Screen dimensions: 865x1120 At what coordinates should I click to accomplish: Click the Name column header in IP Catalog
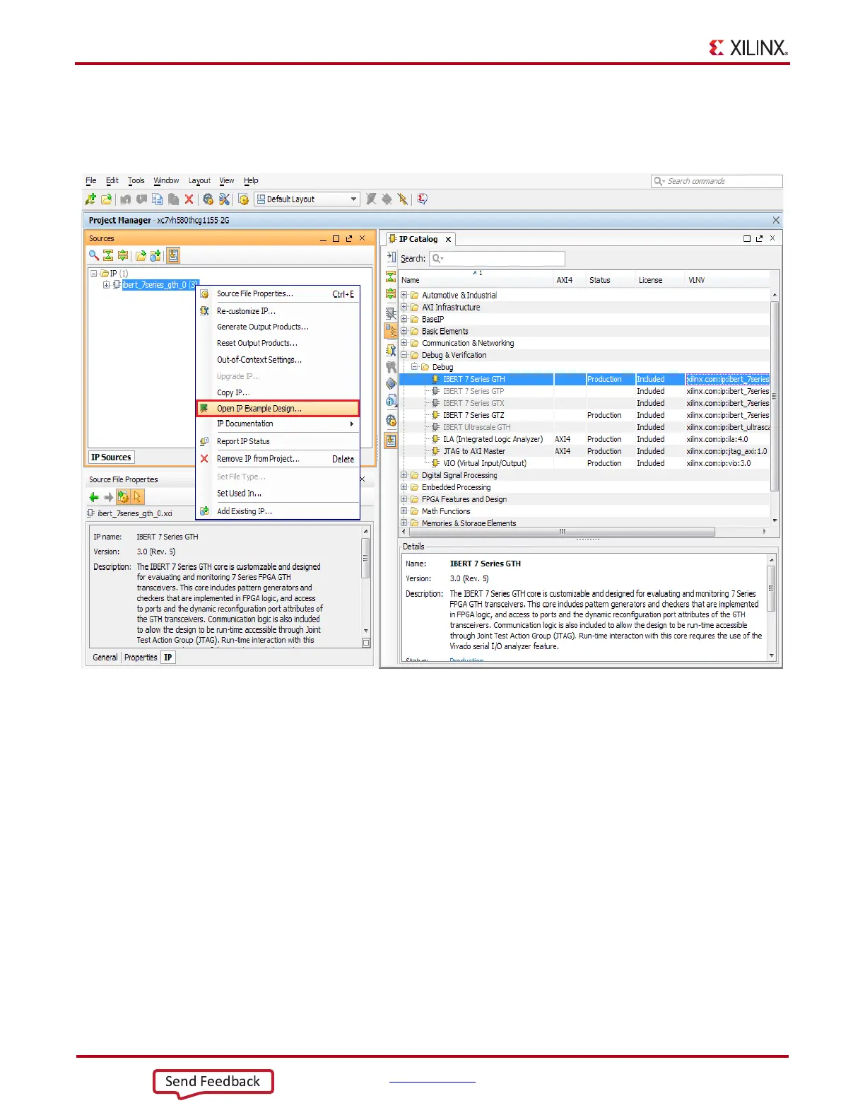476,280
